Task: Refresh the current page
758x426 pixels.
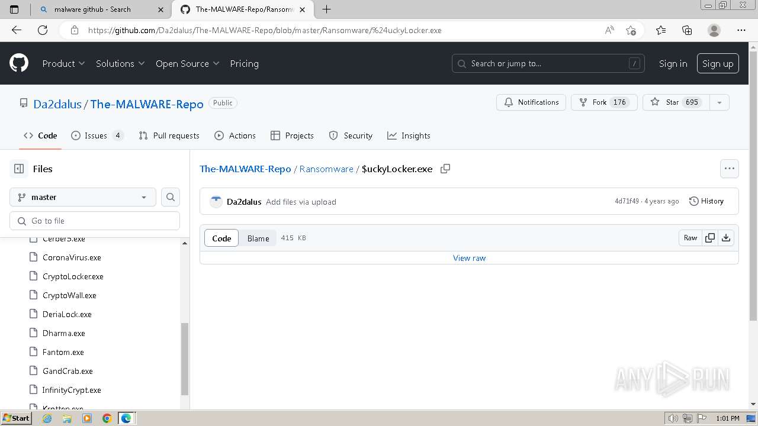Action: coord(43,30)
